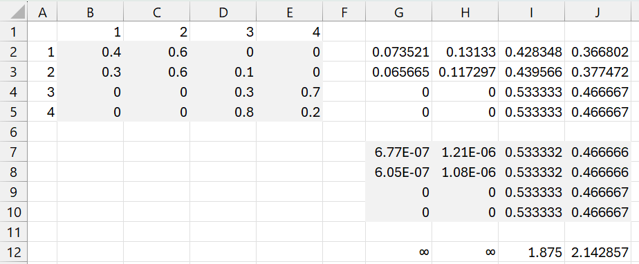
Task: Select column E header
Action: (x=289, y=12)
